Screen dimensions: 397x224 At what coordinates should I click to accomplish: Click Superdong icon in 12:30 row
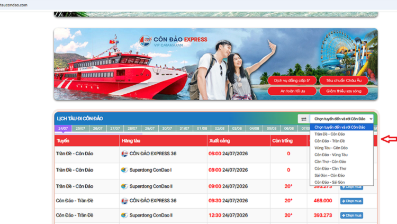124,216
